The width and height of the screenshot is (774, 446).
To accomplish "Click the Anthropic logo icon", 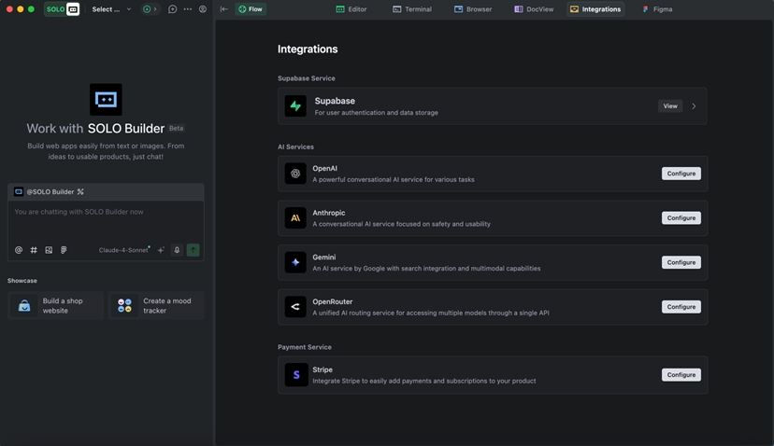I will tap(295, 217).
